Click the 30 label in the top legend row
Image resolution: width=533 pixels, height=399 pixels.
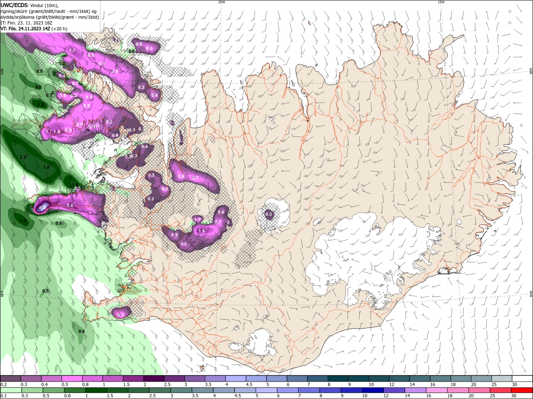[x=514, y=384]
